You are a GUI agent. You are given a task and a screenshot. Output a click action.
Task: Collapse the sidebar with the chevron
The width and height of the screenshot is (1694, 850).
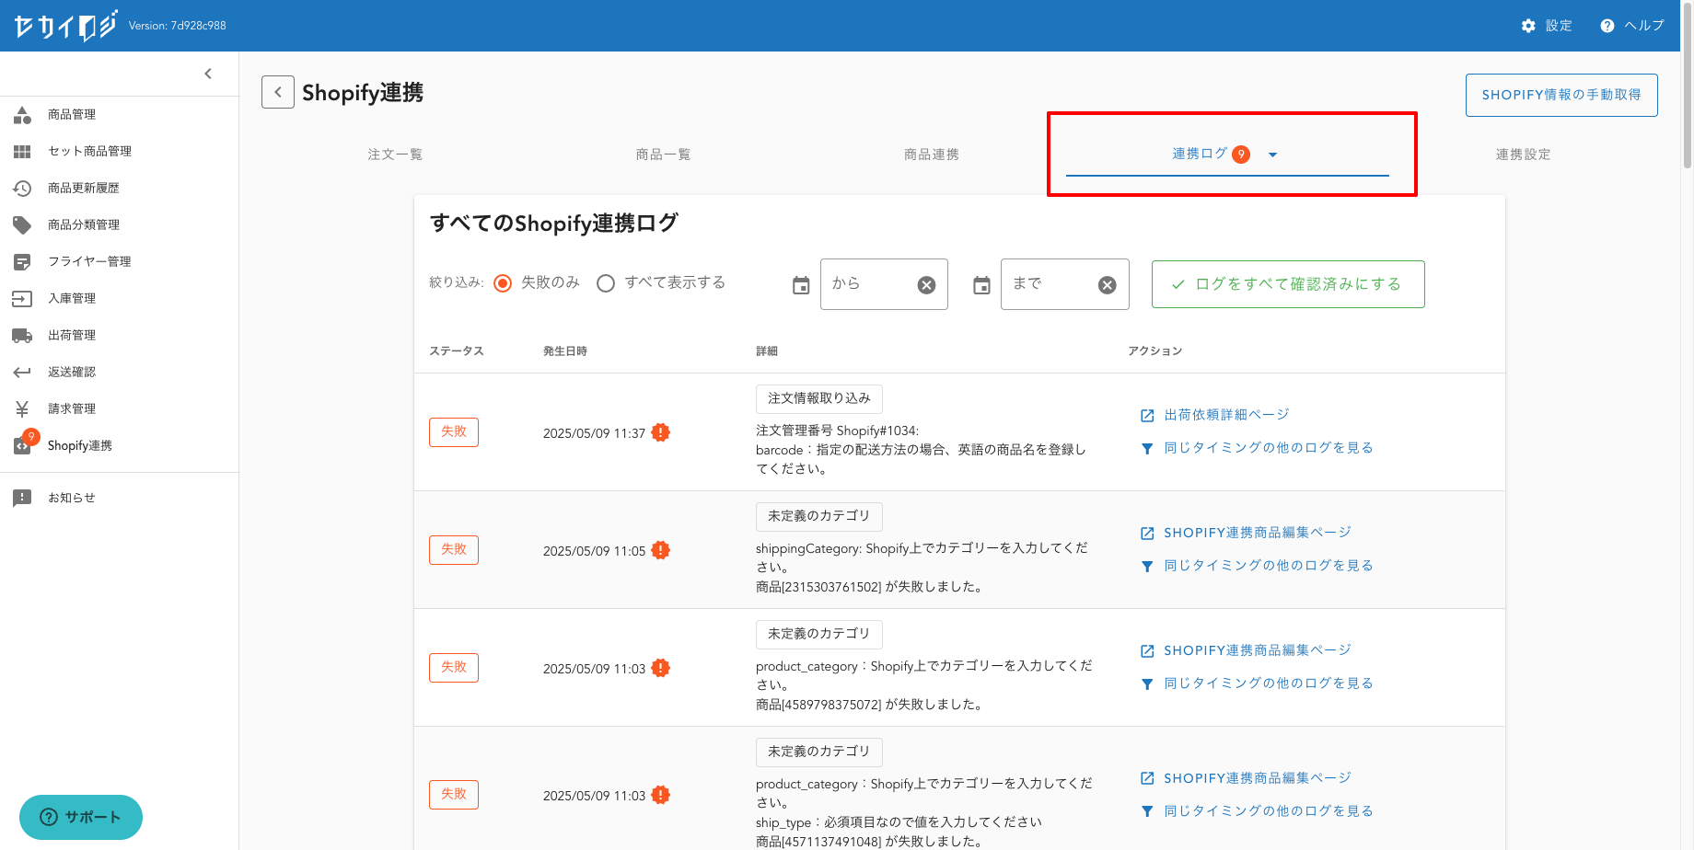point(208,74)
